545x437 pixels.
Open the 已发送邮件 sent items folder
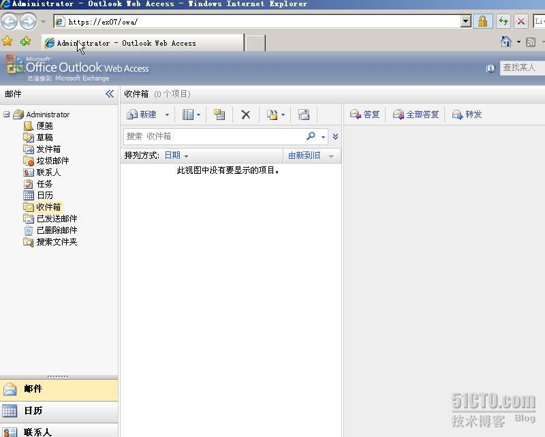point(57,218)
